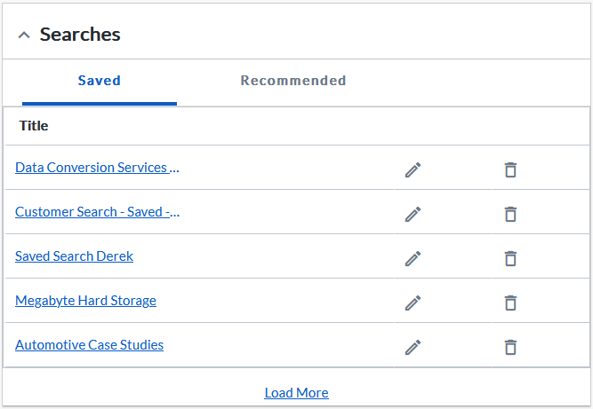Edit the Data Conversion Services saved search

413,169
